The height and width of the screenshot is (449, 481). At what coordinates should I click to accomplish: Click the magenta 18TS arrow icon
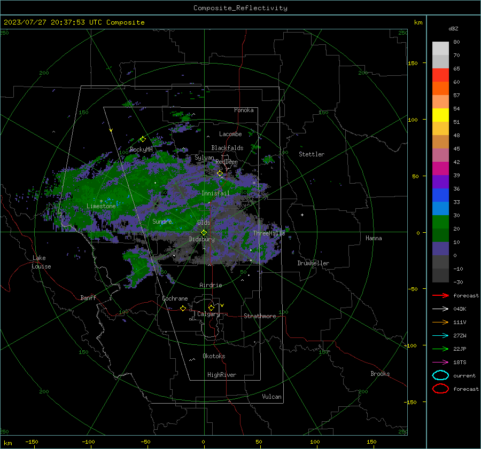coord(440,362)
